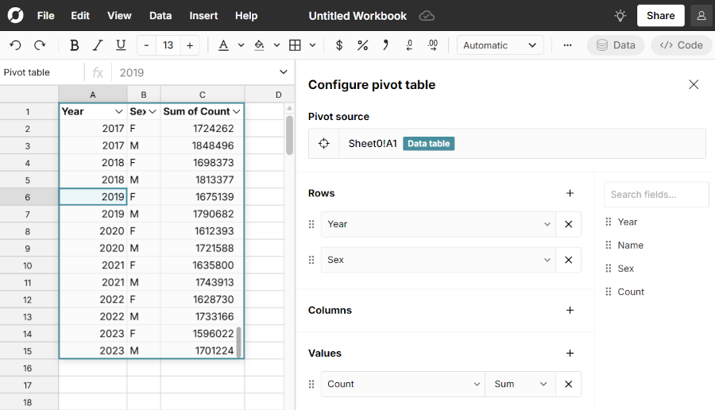Open the text color picker
The width and height of the screenshot is (715, 410).
click(224, 45)
